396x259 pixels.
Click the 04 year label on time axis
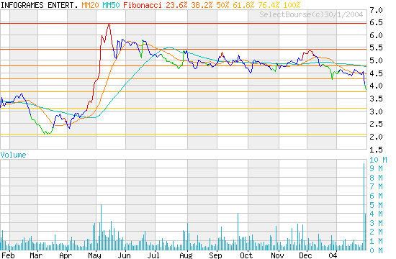(333, 255)
